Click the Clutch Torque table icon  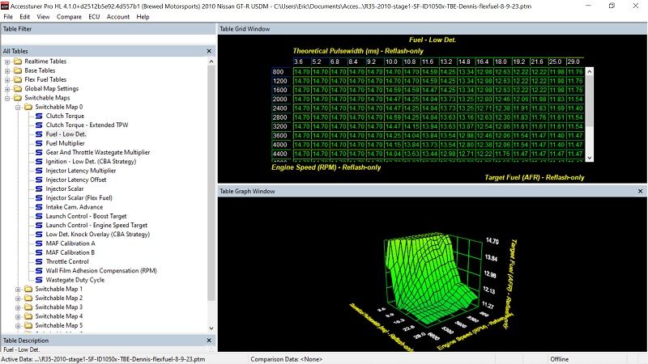pyautogui.click(x=39, y=116)
